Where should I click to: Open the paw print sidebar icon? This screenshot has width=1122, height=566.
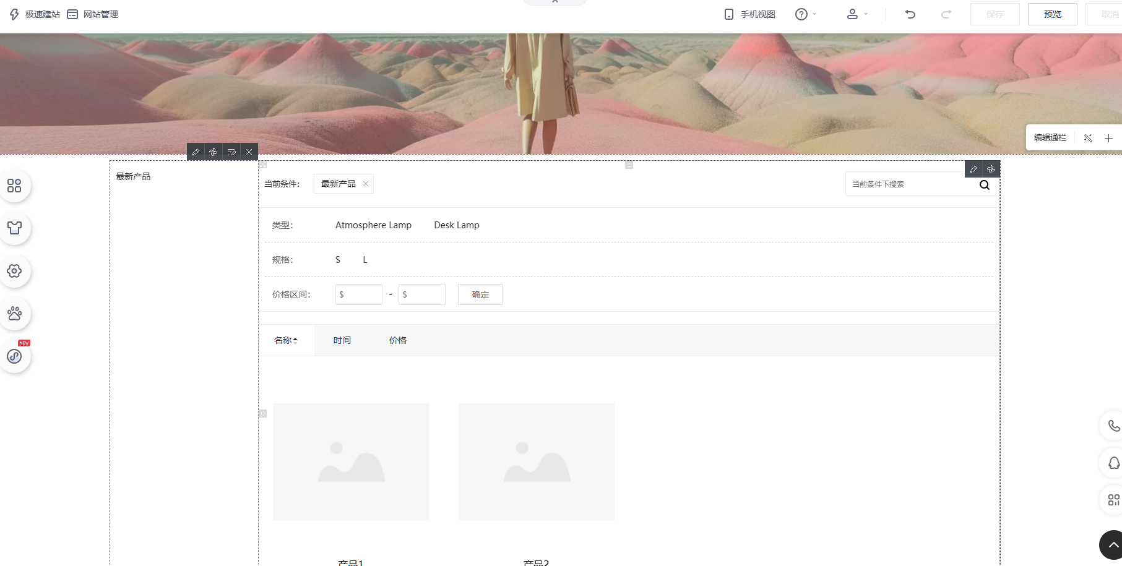(14, 314)
